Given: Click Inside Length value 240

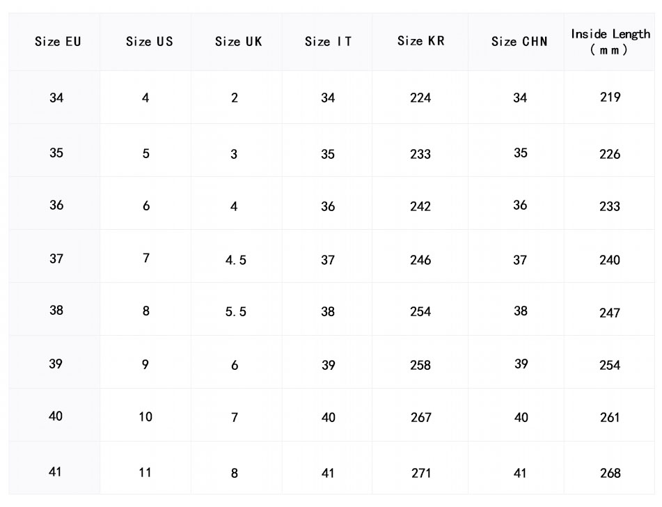Looking at the screenshot, I should point(610,260).
